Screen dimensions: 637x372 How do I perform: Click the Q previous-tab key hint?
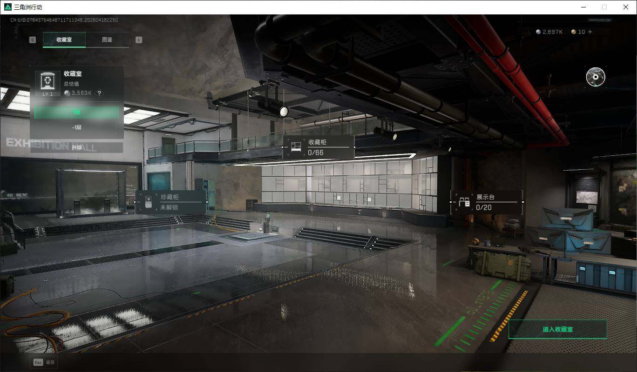[33, 40]
